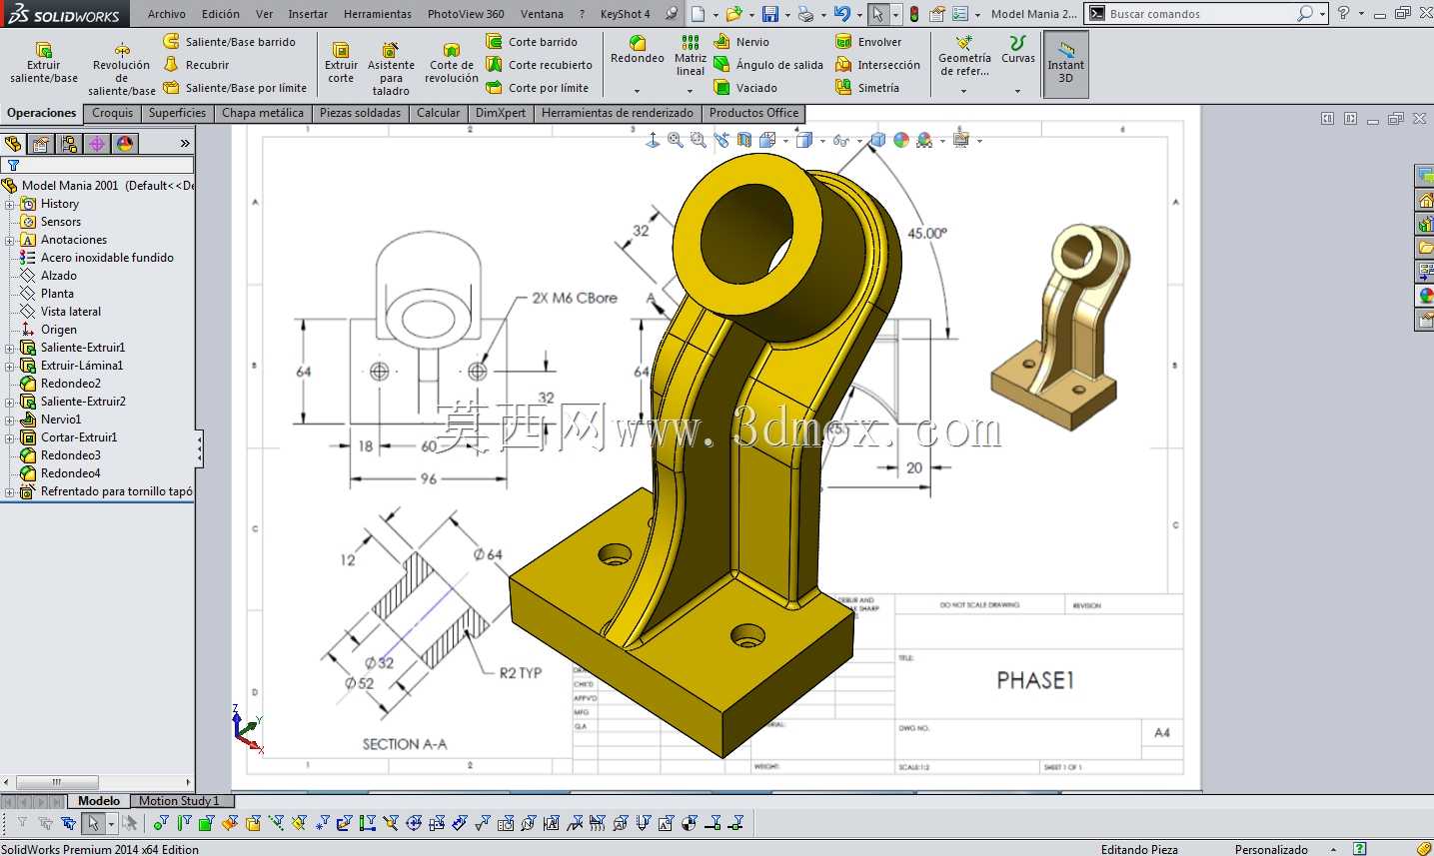Select Redondeo2 in feature tree
Viewport: 1434px width, 856px height.
point(60,384)
